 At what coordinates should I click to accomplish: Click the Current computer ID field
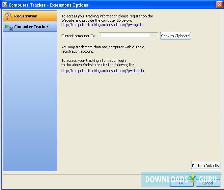(x=128, y=36)
